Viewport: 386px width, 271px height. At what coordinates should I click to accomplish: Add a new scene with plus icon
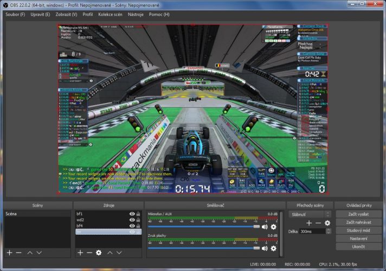[x=10, y=253]
